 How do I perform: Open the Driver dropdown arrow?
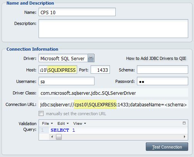click(91, 58)
